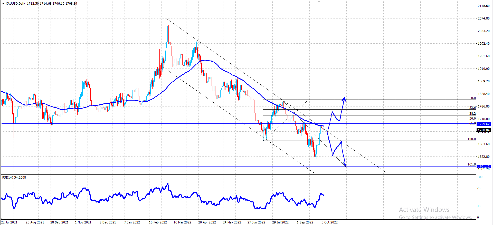Click the current price label 1708.84
The width and height of the screenshot is (493, 225).
pyautogui.click(x=484, y=130)
